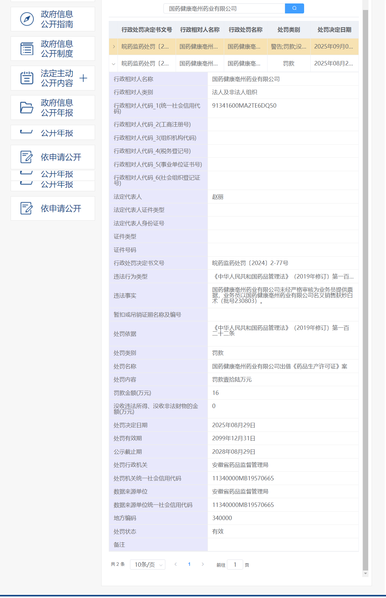Click the 警告;罚款;没... cell in first row
The width and height of the screenshot is (386, 598).
tap(289, 47)
